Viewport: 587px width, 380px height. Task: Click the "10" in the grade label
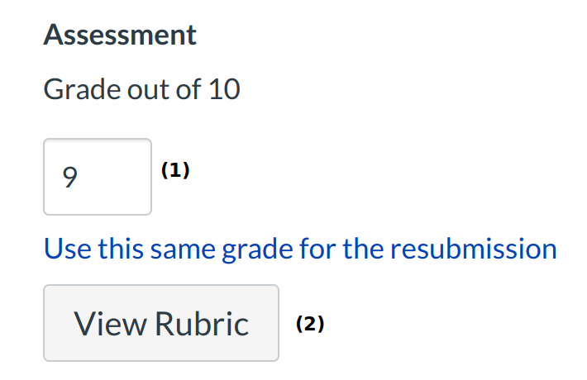click(x=224, y=88)
